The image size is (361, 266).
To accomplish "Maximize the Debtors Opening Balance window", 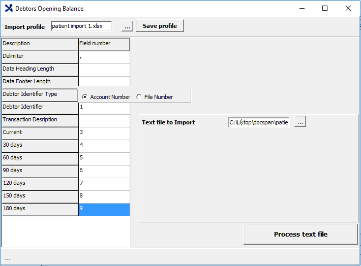I will click(325, 8).
